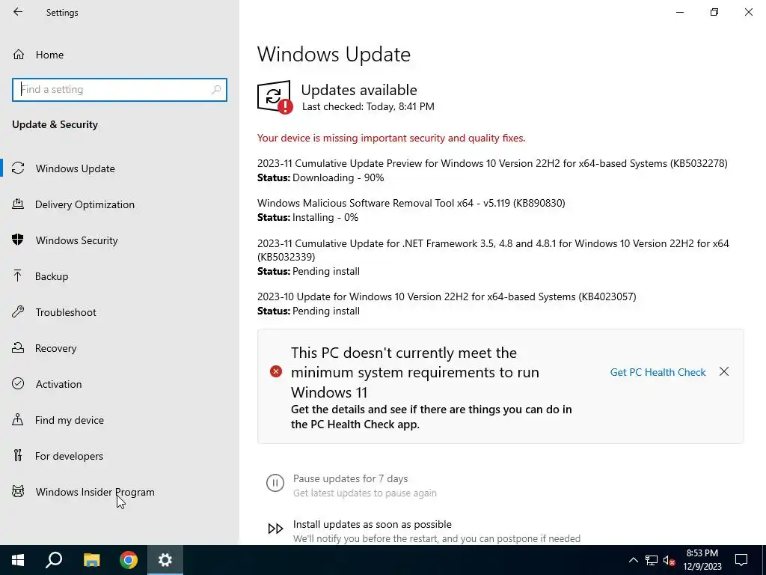The image size is (766, 575).
Task: Click the fast-forward icon for install updates
Action: click(275, 529)
